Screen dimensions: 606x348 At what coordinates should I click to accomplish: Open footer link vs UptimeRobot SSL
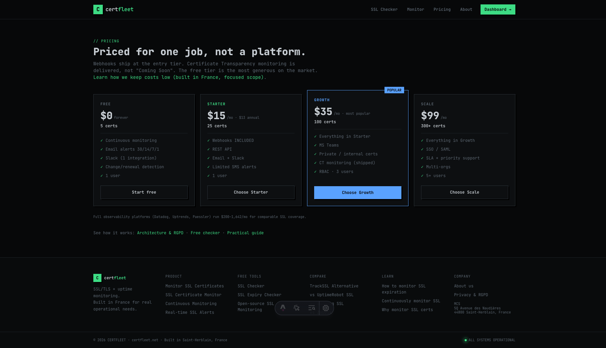[332, 295]
